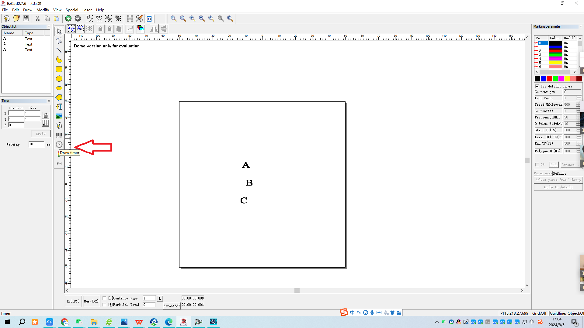Click the plain magnifier zoom icon
Screen dimensions: 584x328
(173, 19)
